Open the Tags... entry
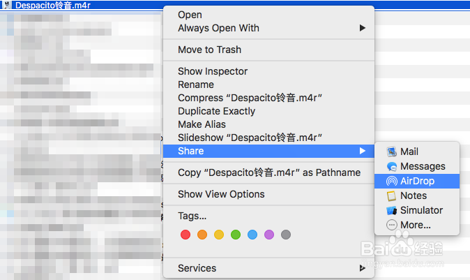The height and width of the screenshot is (280, 470). pyautogui.click(x=268, y=216)
